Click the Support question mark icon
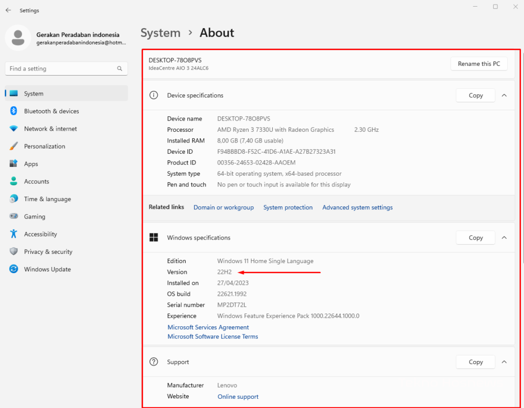This screenshot has width=524, height=408. click(154, 362)
